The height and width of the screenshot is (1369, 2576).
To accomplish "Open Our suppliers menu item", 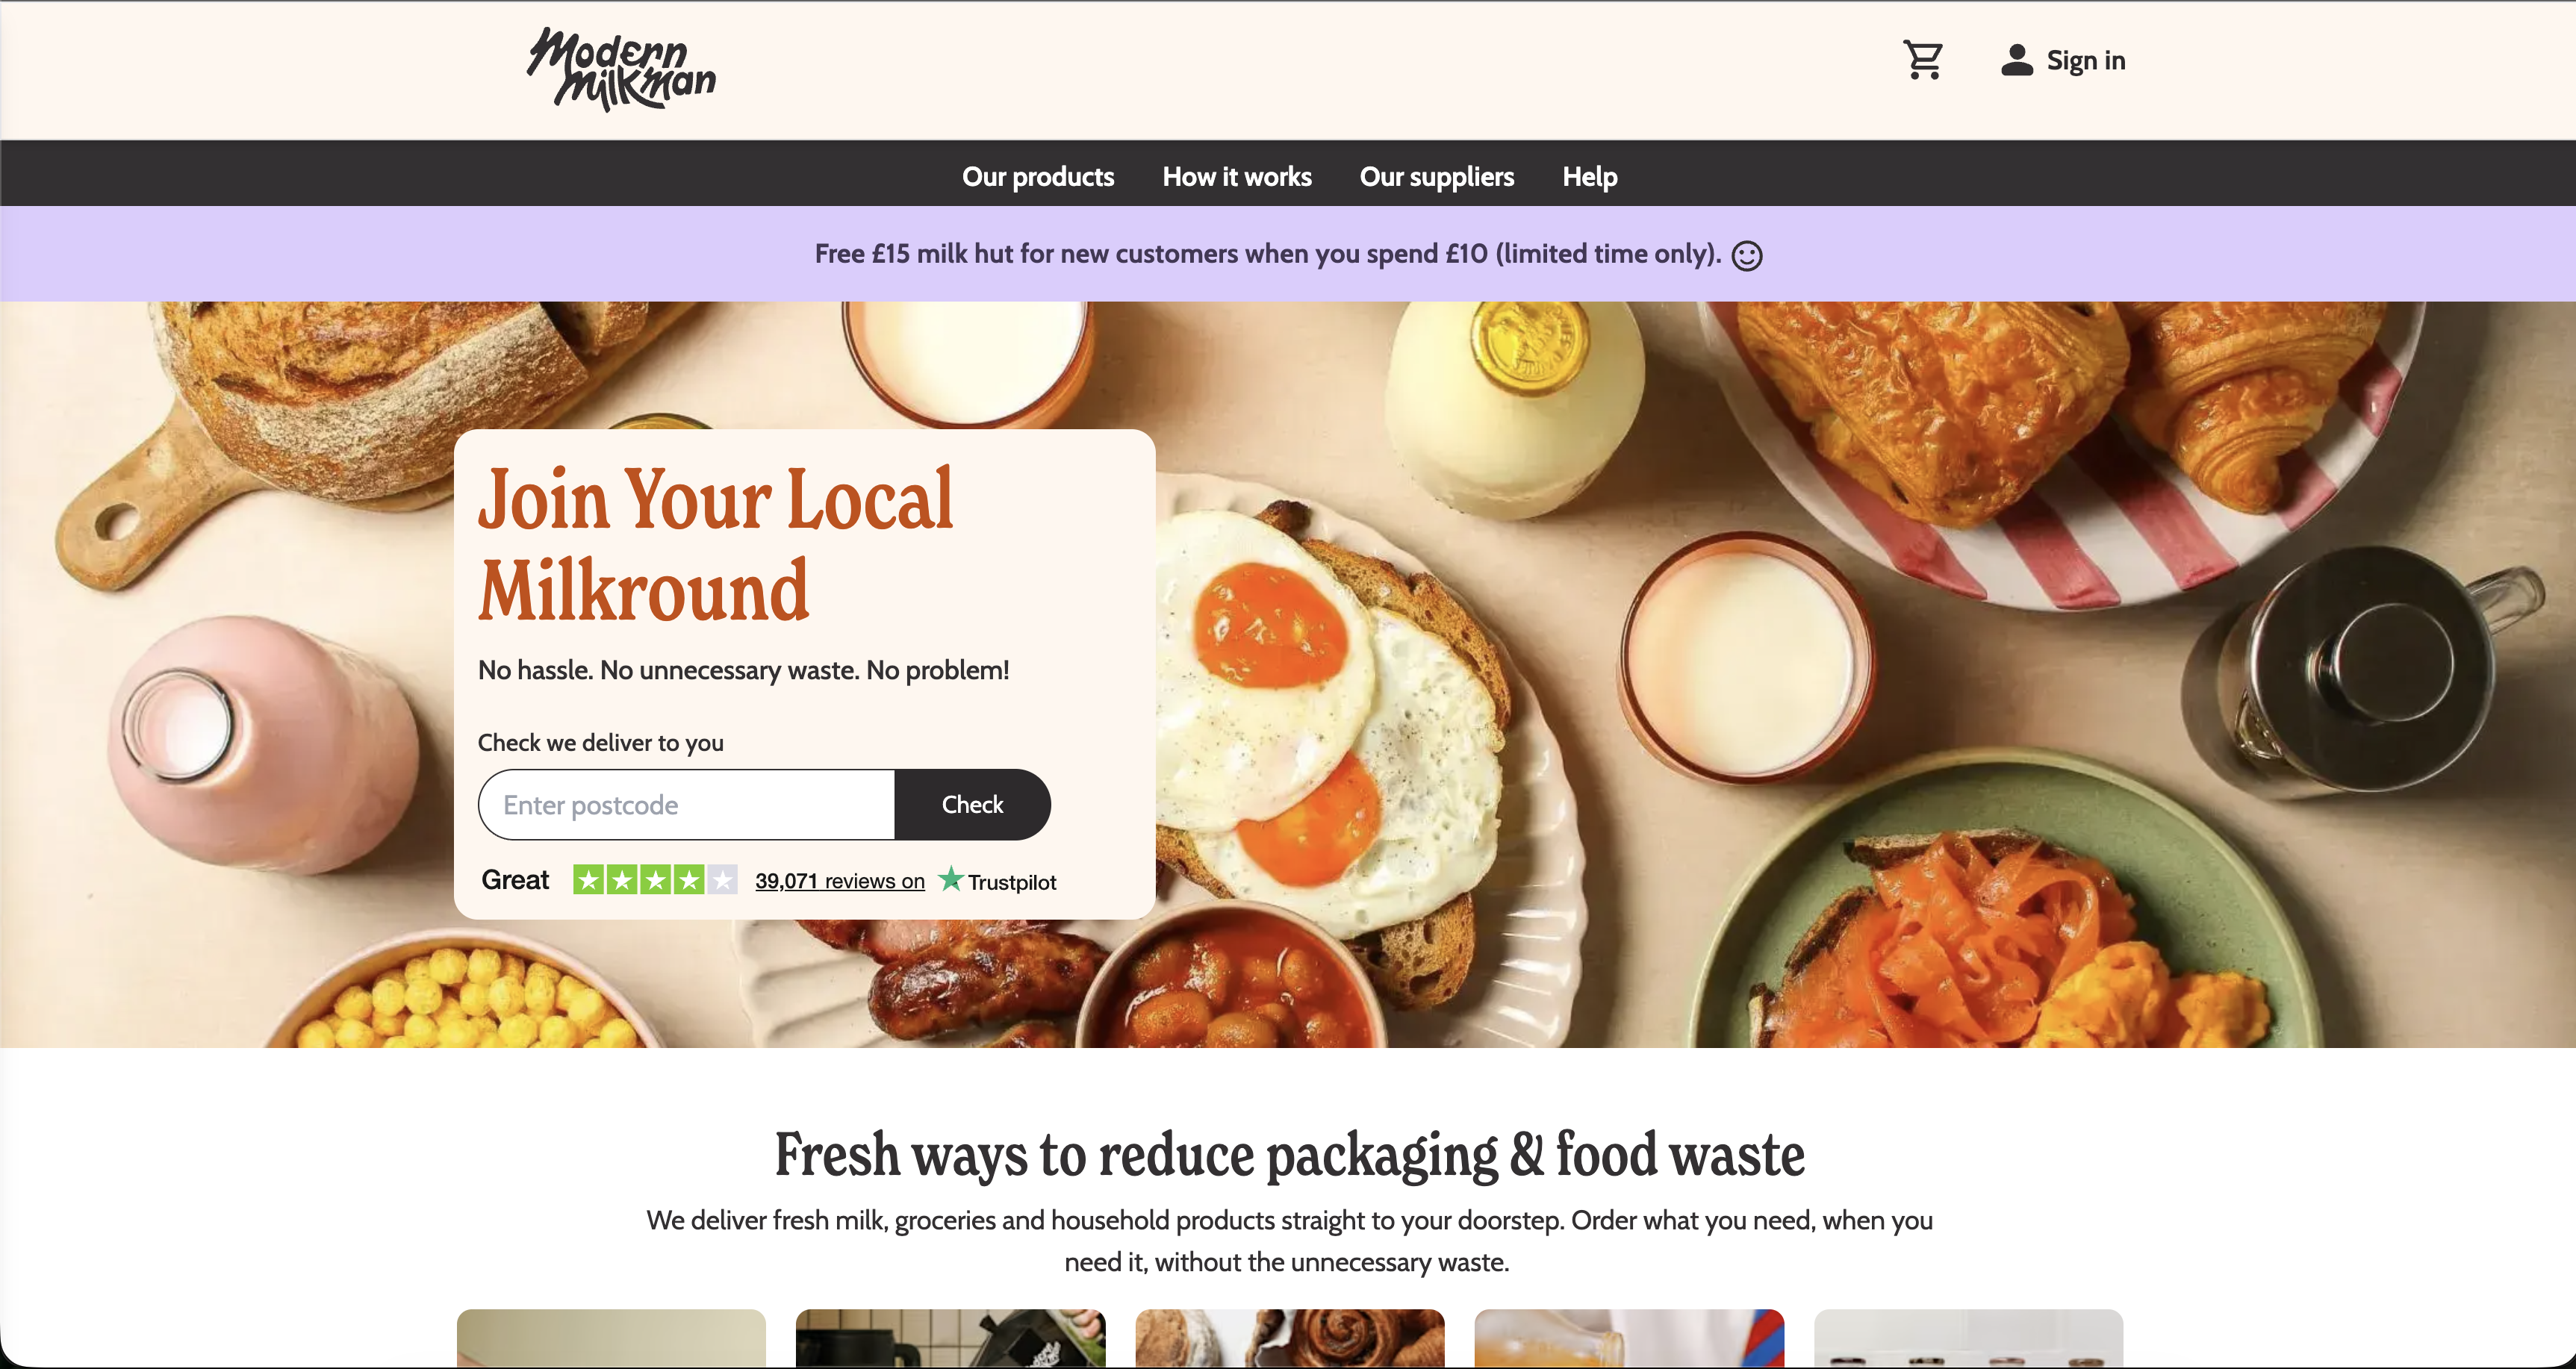I will [x=1437, y=176].
